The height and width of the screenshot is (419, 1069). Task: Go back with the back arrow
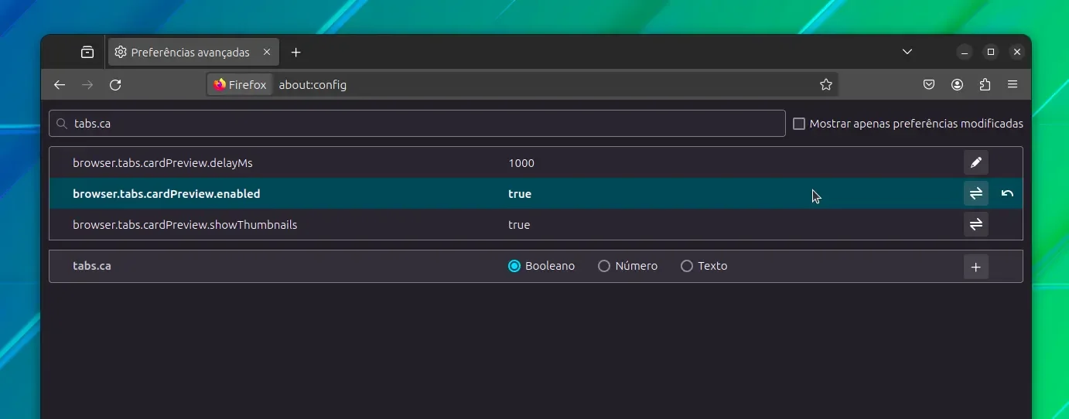click(60, 85)
